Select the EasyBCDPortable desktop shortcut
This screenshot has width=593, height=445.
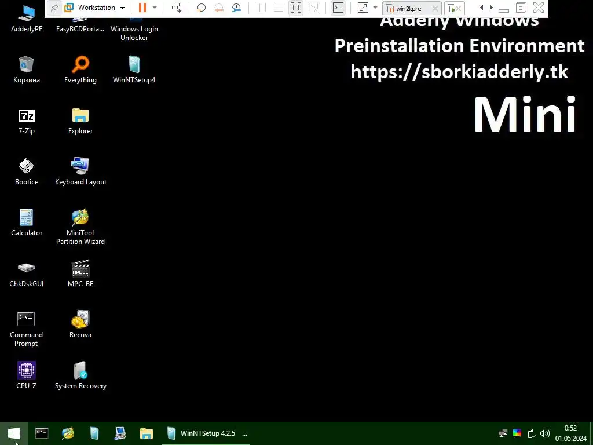click(80, 24)
